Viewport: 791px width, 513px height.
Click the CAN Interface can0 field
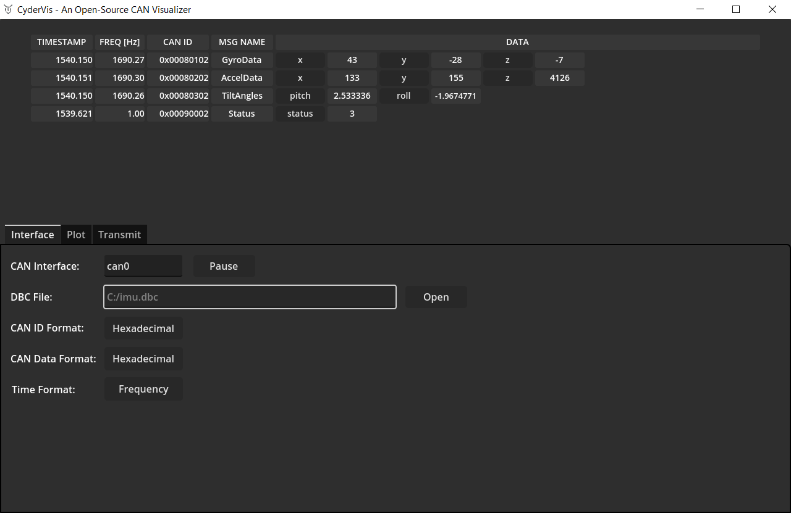[x=143, y=266]
